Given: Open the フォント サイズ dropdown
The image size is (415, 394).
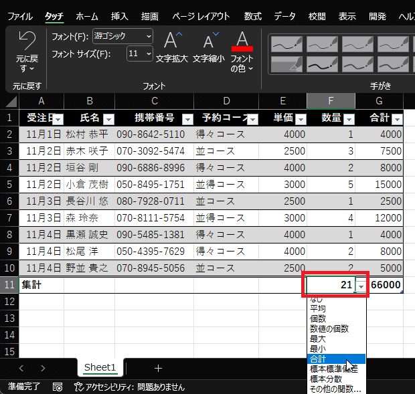Looking at the screenshot, I should 140,54.
